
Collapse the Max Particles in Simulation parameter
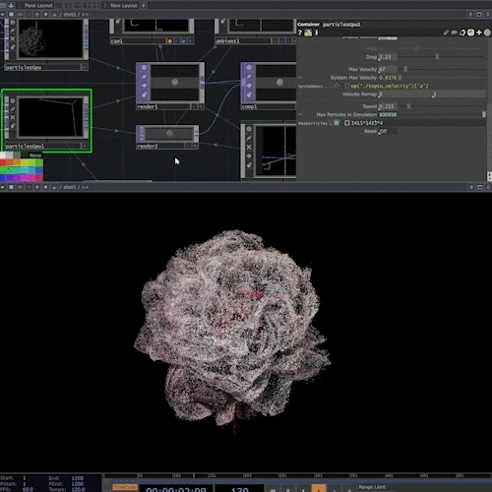tap(300, 115)
